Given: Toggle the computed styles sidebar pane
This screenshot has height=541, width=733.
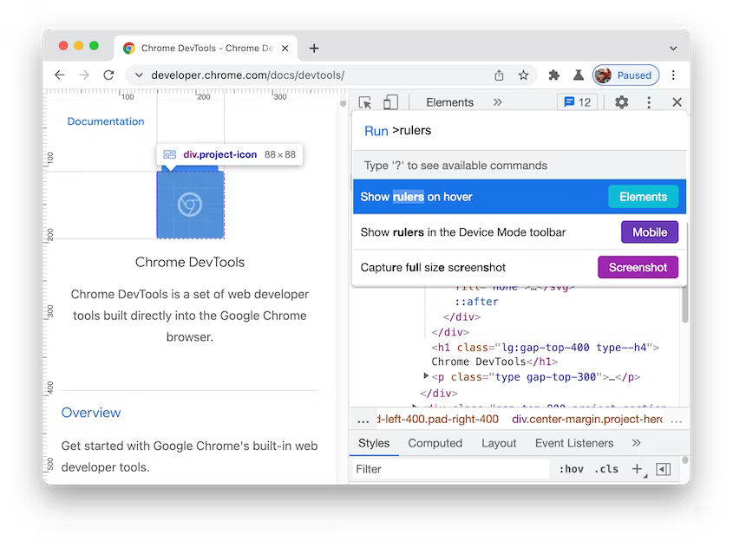Looking at the screenshot, I should coord(664,469).
